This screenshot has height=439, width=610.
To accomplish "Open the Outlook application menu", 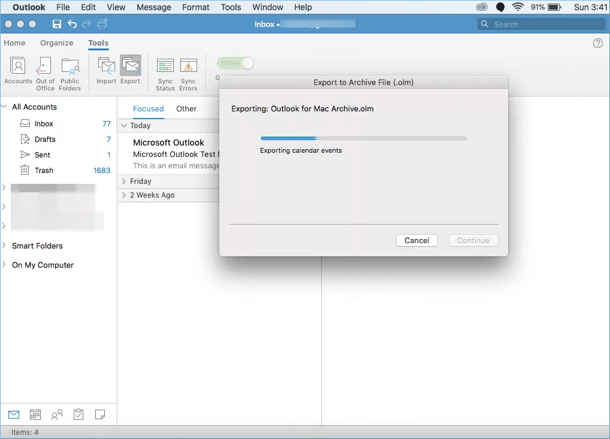I will (29, 7).
